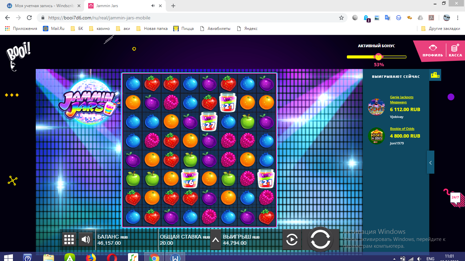Click the win amount 44,794.00
Screen dimensions: 465x261
pos(235,243)
